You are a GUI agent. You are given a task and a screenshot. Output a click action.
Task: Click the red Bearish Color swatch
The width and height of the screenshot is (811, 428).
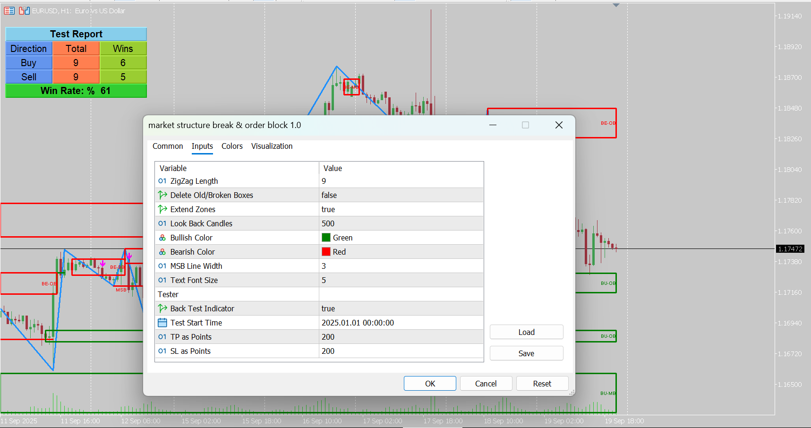[x=326, y=252]
